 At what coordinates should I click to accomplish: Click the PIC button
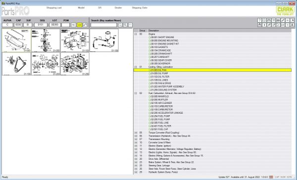(x=73, y=25)
